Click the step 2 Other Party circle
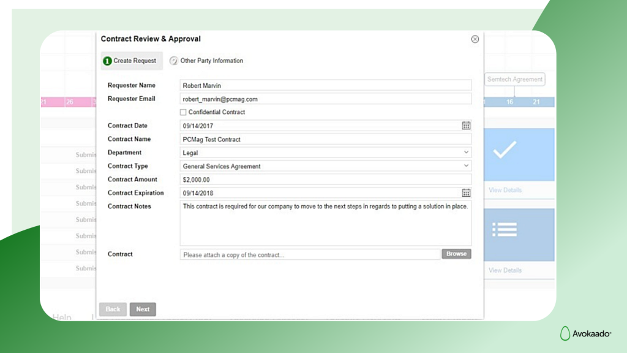This screenshot has width=627, height=353. coord(175,61)
